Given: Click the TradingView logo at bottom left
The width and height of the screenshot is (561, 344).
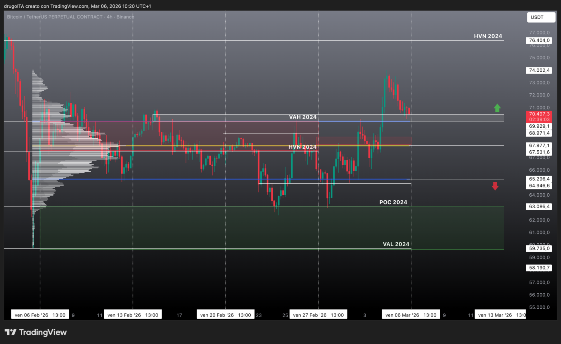Looking at the screenshot, I should pos(36,332).
